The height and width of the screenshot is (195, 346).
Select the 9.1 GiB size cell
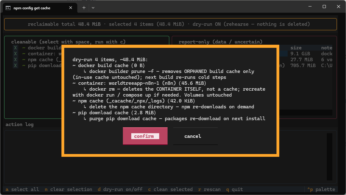coord(300,54)
